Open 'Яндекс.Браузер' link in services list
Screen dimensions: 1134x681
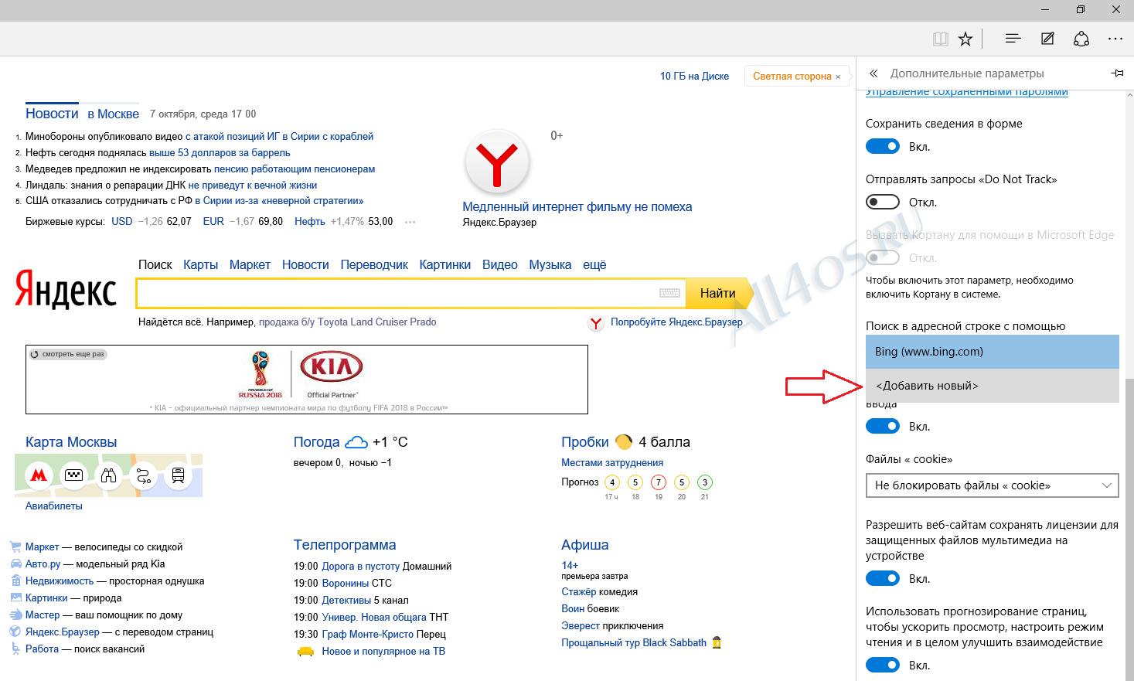click(63, 632)
